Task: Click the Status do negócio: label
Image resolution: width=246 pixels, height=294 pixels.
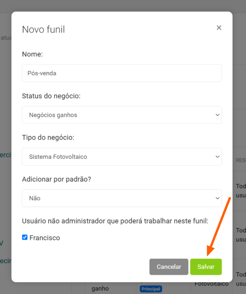Action: (x=51, y=96)
